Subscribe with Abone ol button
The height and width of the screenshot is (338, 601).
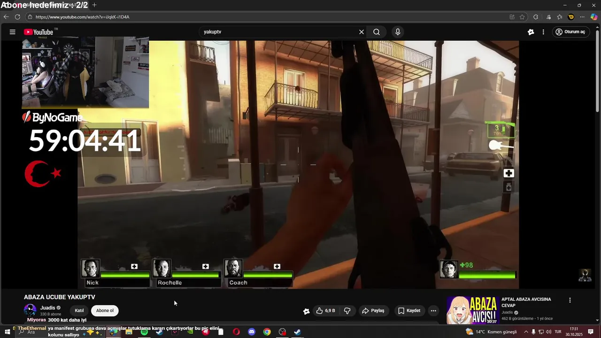pyautogui.click(x=105, y=310)
